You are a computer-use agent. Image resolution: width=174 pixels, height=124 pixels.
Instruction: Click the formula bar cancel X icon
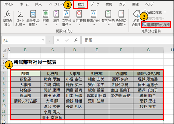pos(58,40)
